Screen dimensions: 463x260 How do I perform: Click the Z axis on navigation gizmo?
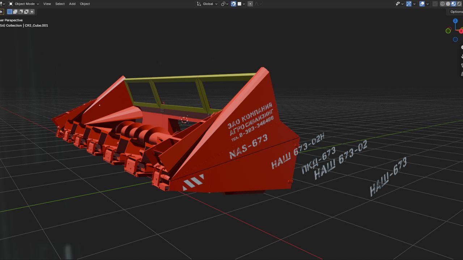point(455,21)
